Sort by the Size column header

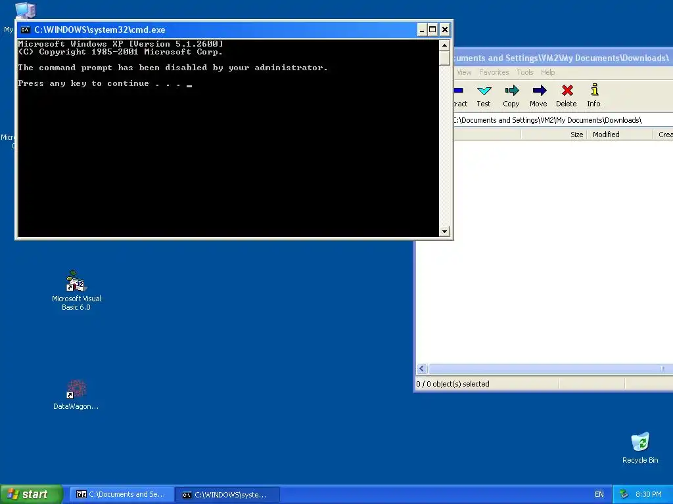pos(553,135)
